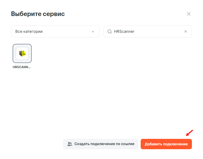Click the word 'HRScanner' in search box
This screenshot has width=203, height=159.
124,31
